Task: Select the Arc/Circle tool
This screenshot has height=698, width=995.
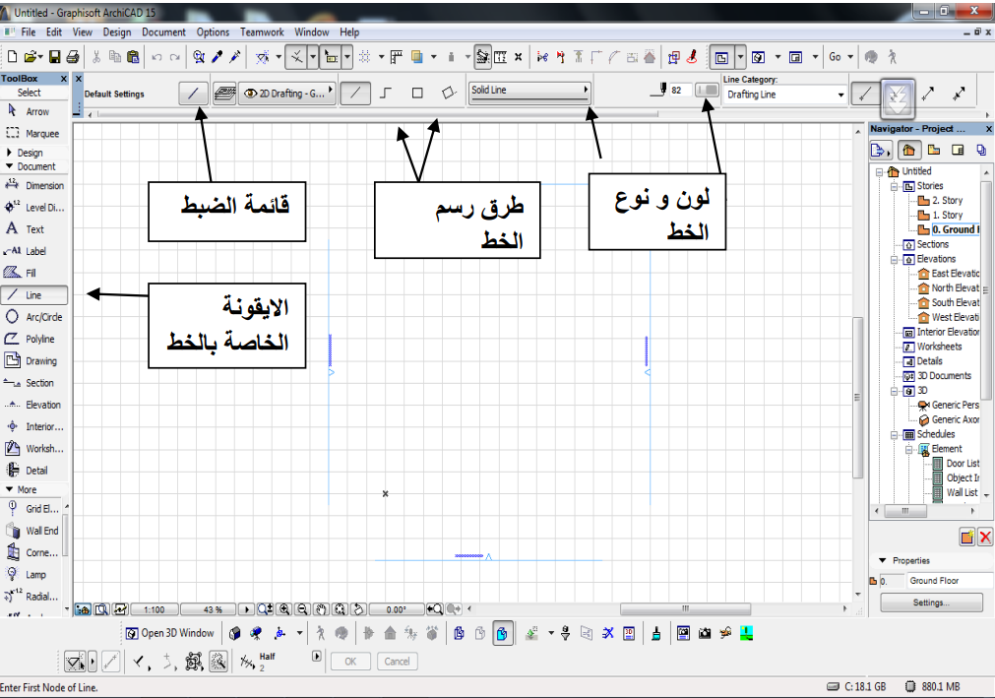Action: [35, 317]
